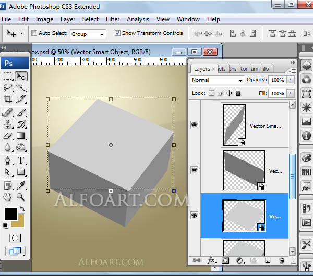This screenshot has width=313, height=276.
Task: Open the Auto-Select Group dropdown
Action: point(88,34)
